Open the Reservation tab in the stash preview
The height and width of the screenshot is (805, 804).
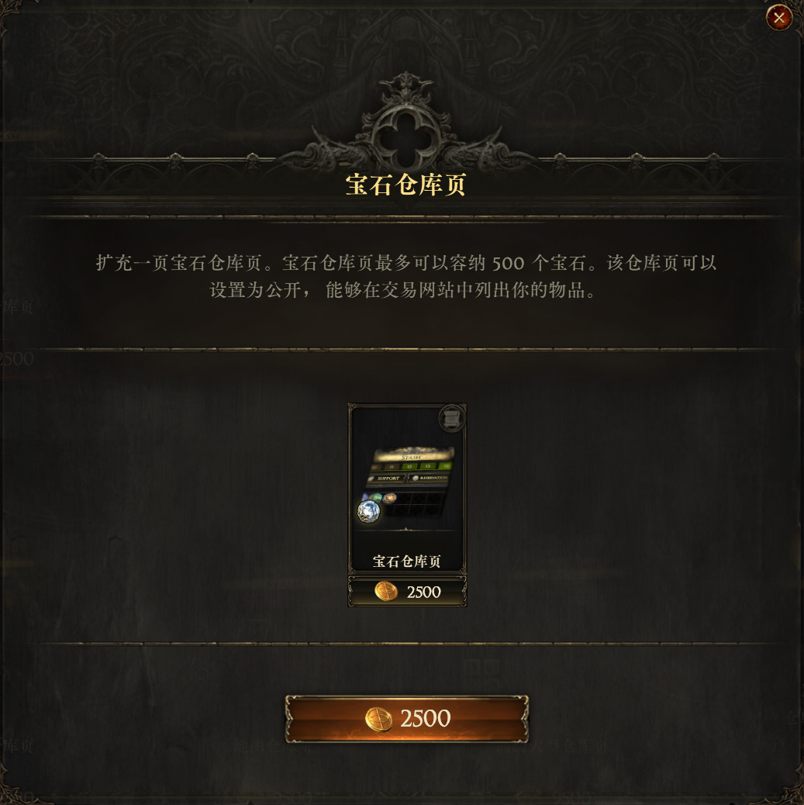(x=430, y=478)
